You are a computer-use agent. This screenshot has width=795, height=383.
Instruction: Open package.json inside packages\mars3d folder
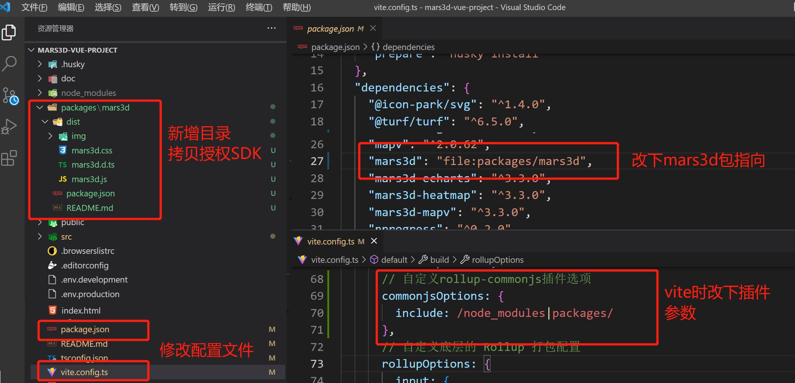(x=90, y=193)
